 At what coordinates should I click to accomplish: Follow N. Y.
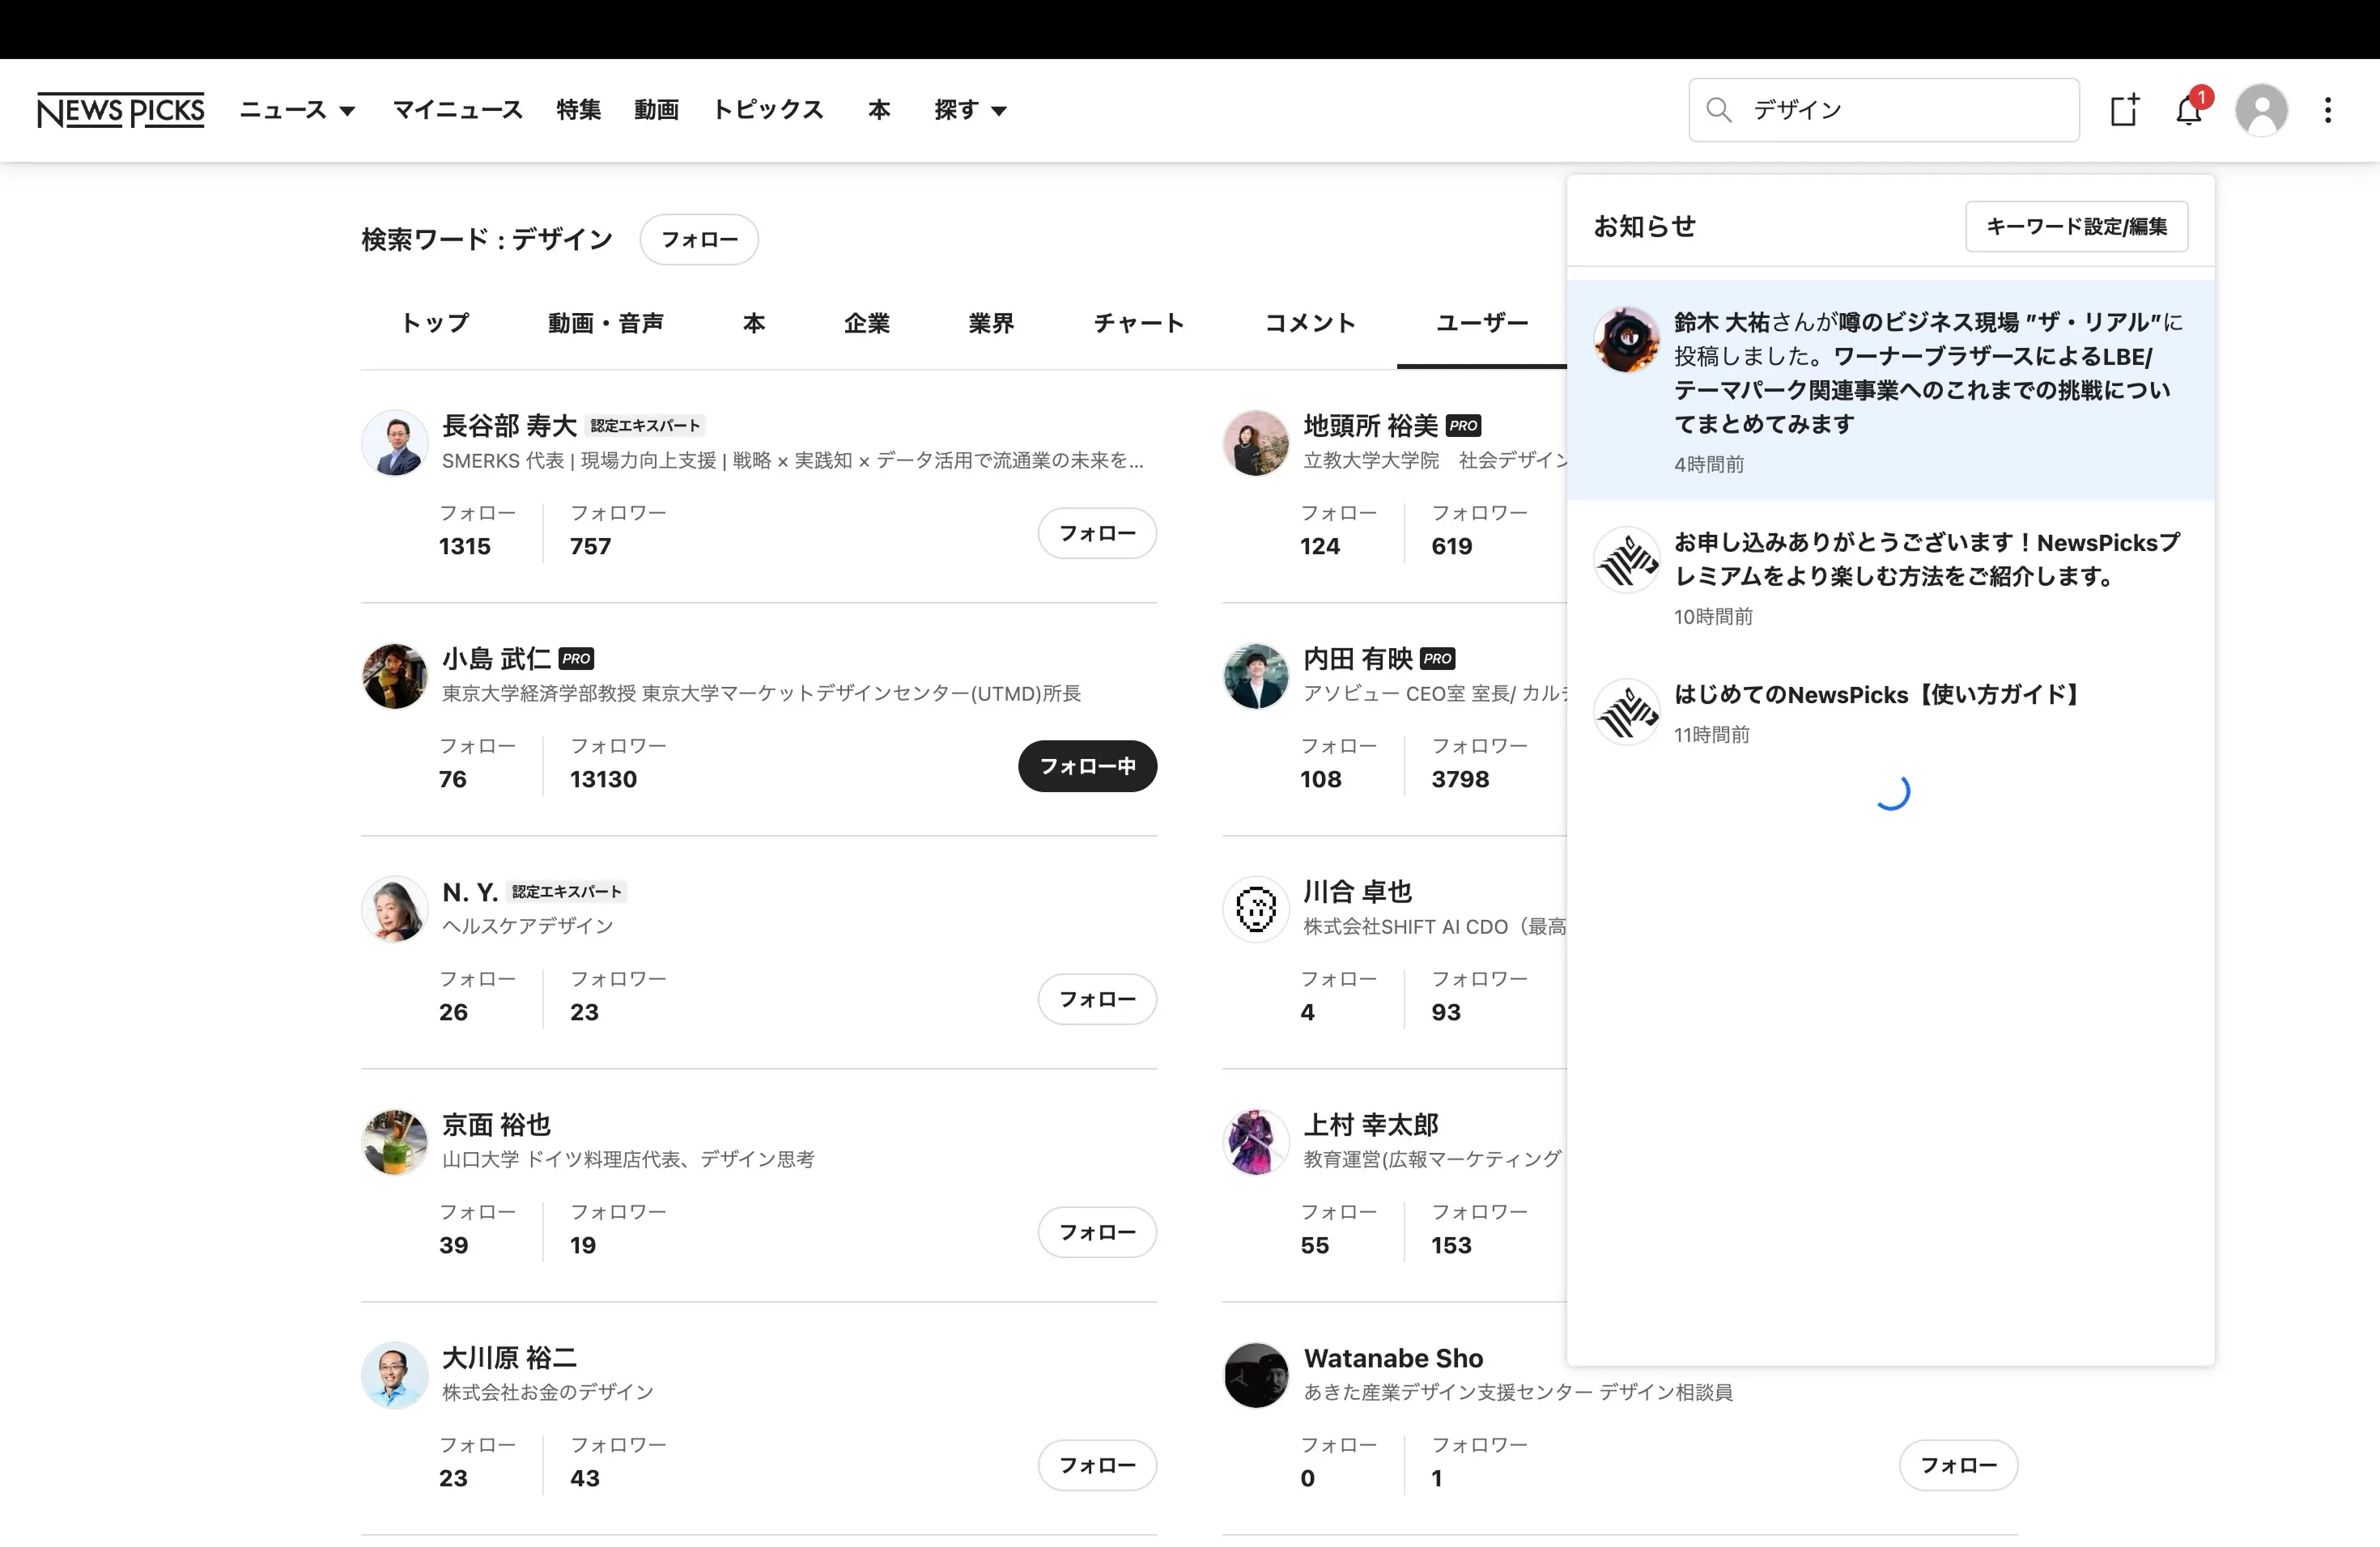coord(1097,999)
